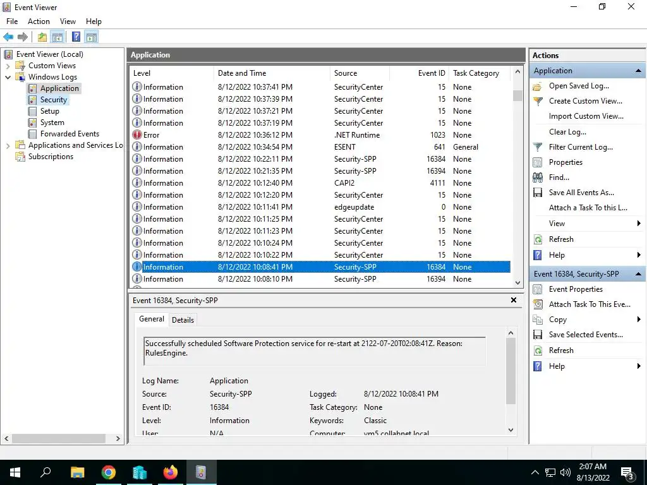Click the event list scroll-down arrow
Image resolution: width=647 pixels, height=485 pixels.
click(x=517, y=282)
